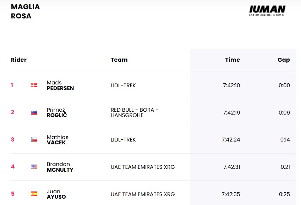This screenshot has height=205, width=301.
Task: Click the Maglia Rosa heading
Action: [25, 11]
